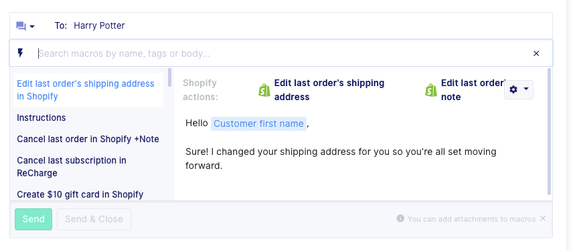Click the gear icon in macro preview
571x251 pixels.
pos(513,89)
